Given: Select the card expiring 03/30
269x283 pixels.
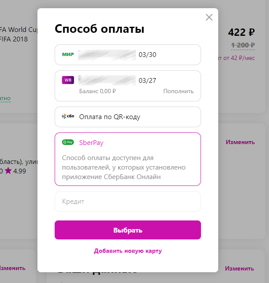Looking at the screenshot, I should tap(127, 55).
